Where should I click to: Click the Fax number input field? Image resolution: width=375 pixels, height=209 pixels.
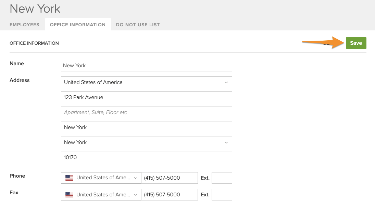169,195
